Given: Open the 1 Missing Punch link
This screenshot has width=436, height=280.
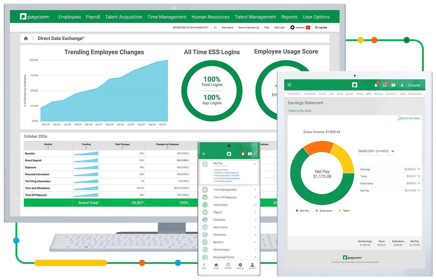Looking at the screenshot, I should point(220,170).
